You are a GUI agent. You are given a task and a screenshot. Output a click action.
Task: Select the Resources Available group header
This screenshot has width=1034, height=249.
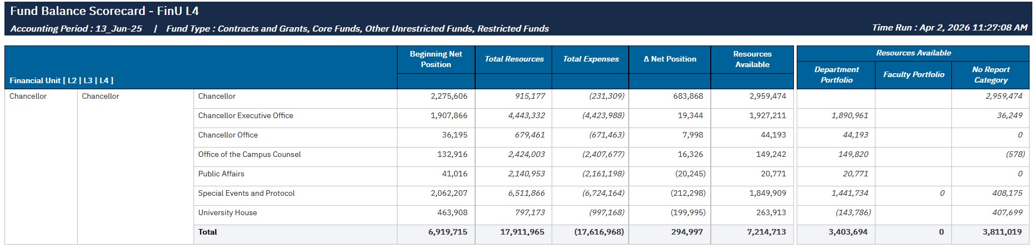[x=913, y=53]
